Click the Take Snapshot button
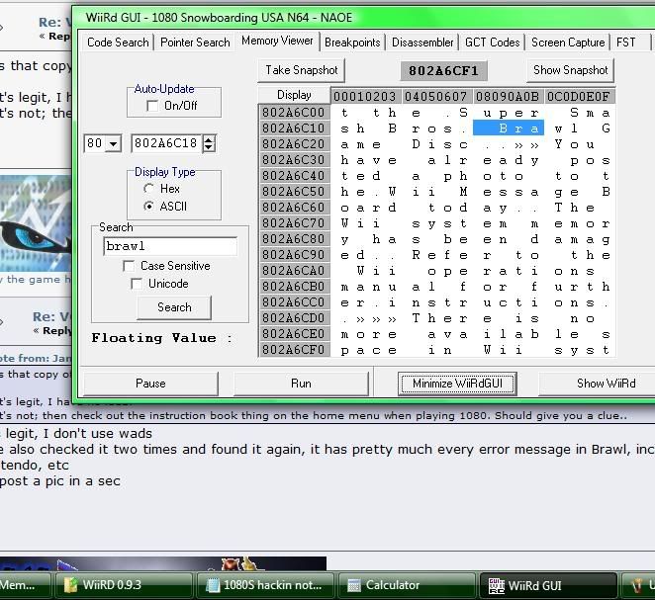Screen dimensions: 655x600 (301, 70)
